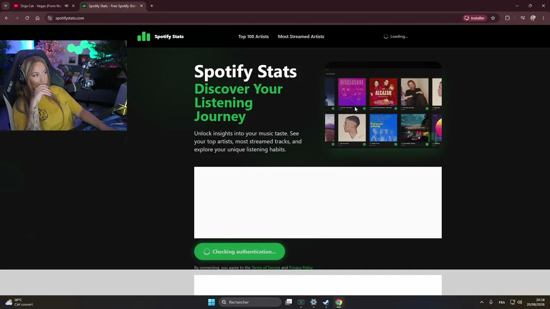Screen dimensions: 550x309
Task: Show hidden system tray icons
Action: tap(482, 302)
